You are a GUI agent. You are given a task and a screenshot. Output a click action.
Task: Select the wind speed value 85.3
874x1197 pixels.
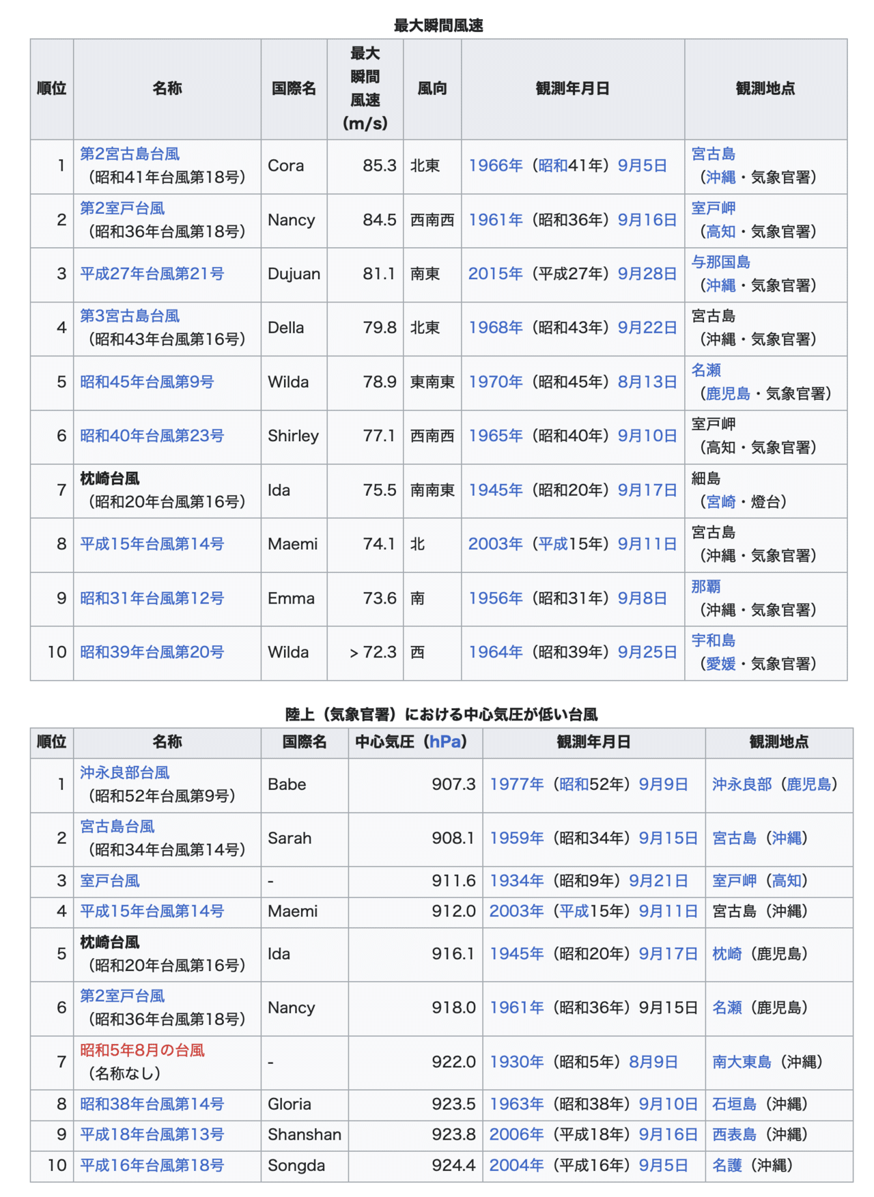[x=380, y=166]
